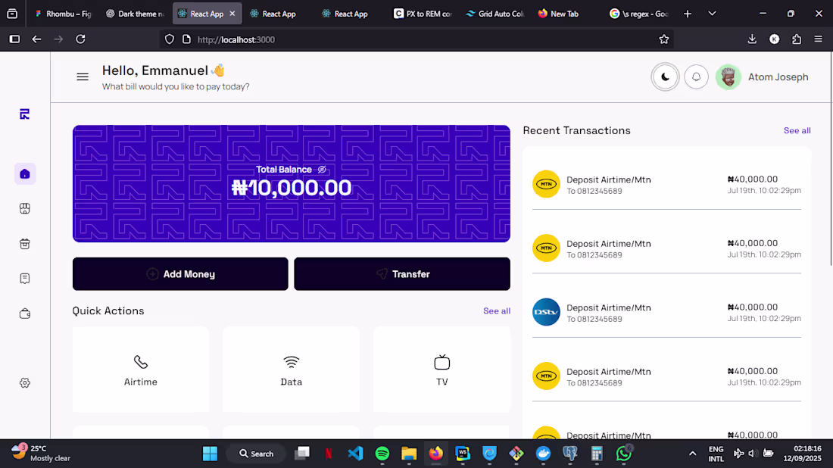Open the receipts icon in the sidebar

tap(25, 279)
